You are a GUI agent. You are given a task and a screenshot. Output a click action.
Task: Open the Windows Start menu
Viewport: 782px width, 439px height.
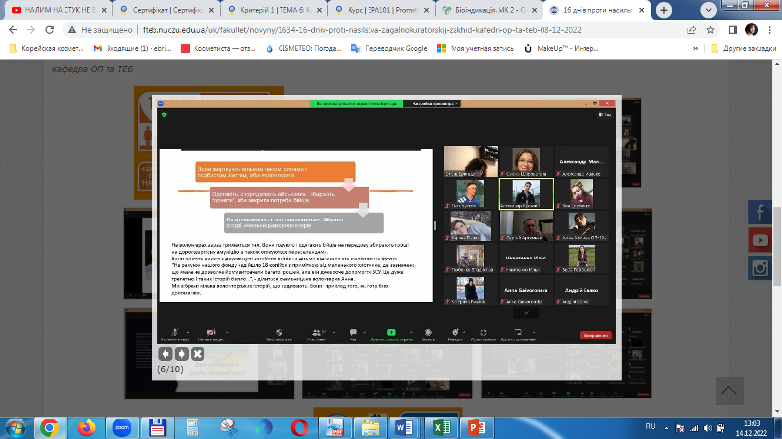tap(15, 428)
